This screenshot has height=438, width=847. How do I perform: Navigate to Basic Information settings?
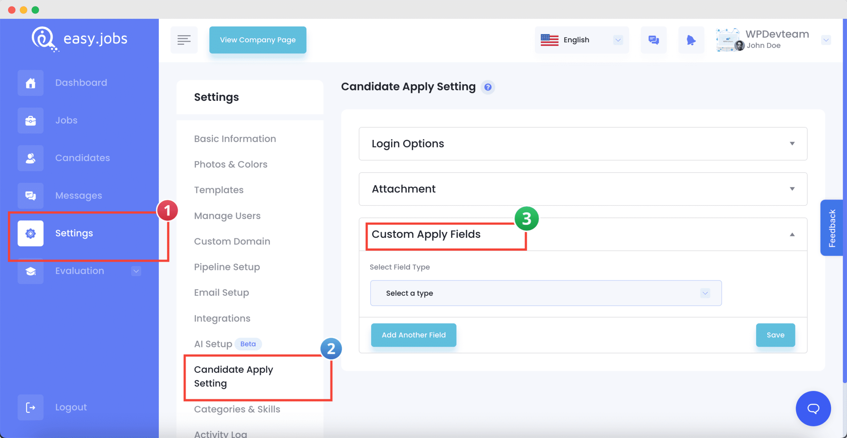click(235, 139)
